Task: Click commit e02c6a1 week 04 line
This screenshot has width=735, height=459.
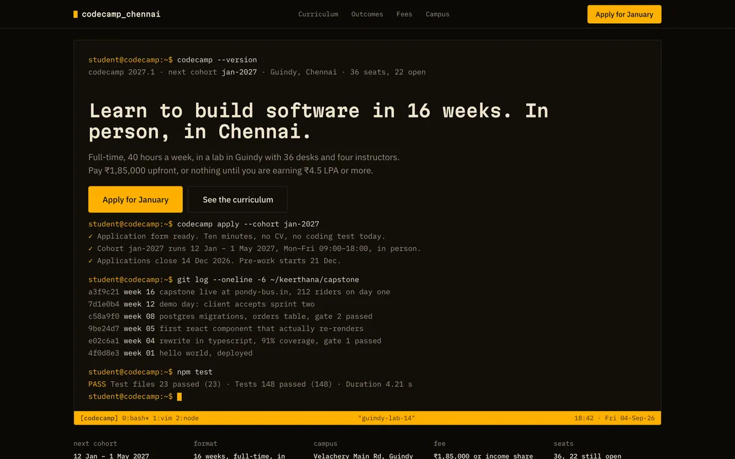Action: click(x=235, y=341)
